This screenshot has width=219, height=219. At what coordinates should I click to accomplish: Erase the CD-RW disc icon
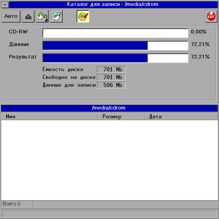(56, 16)
